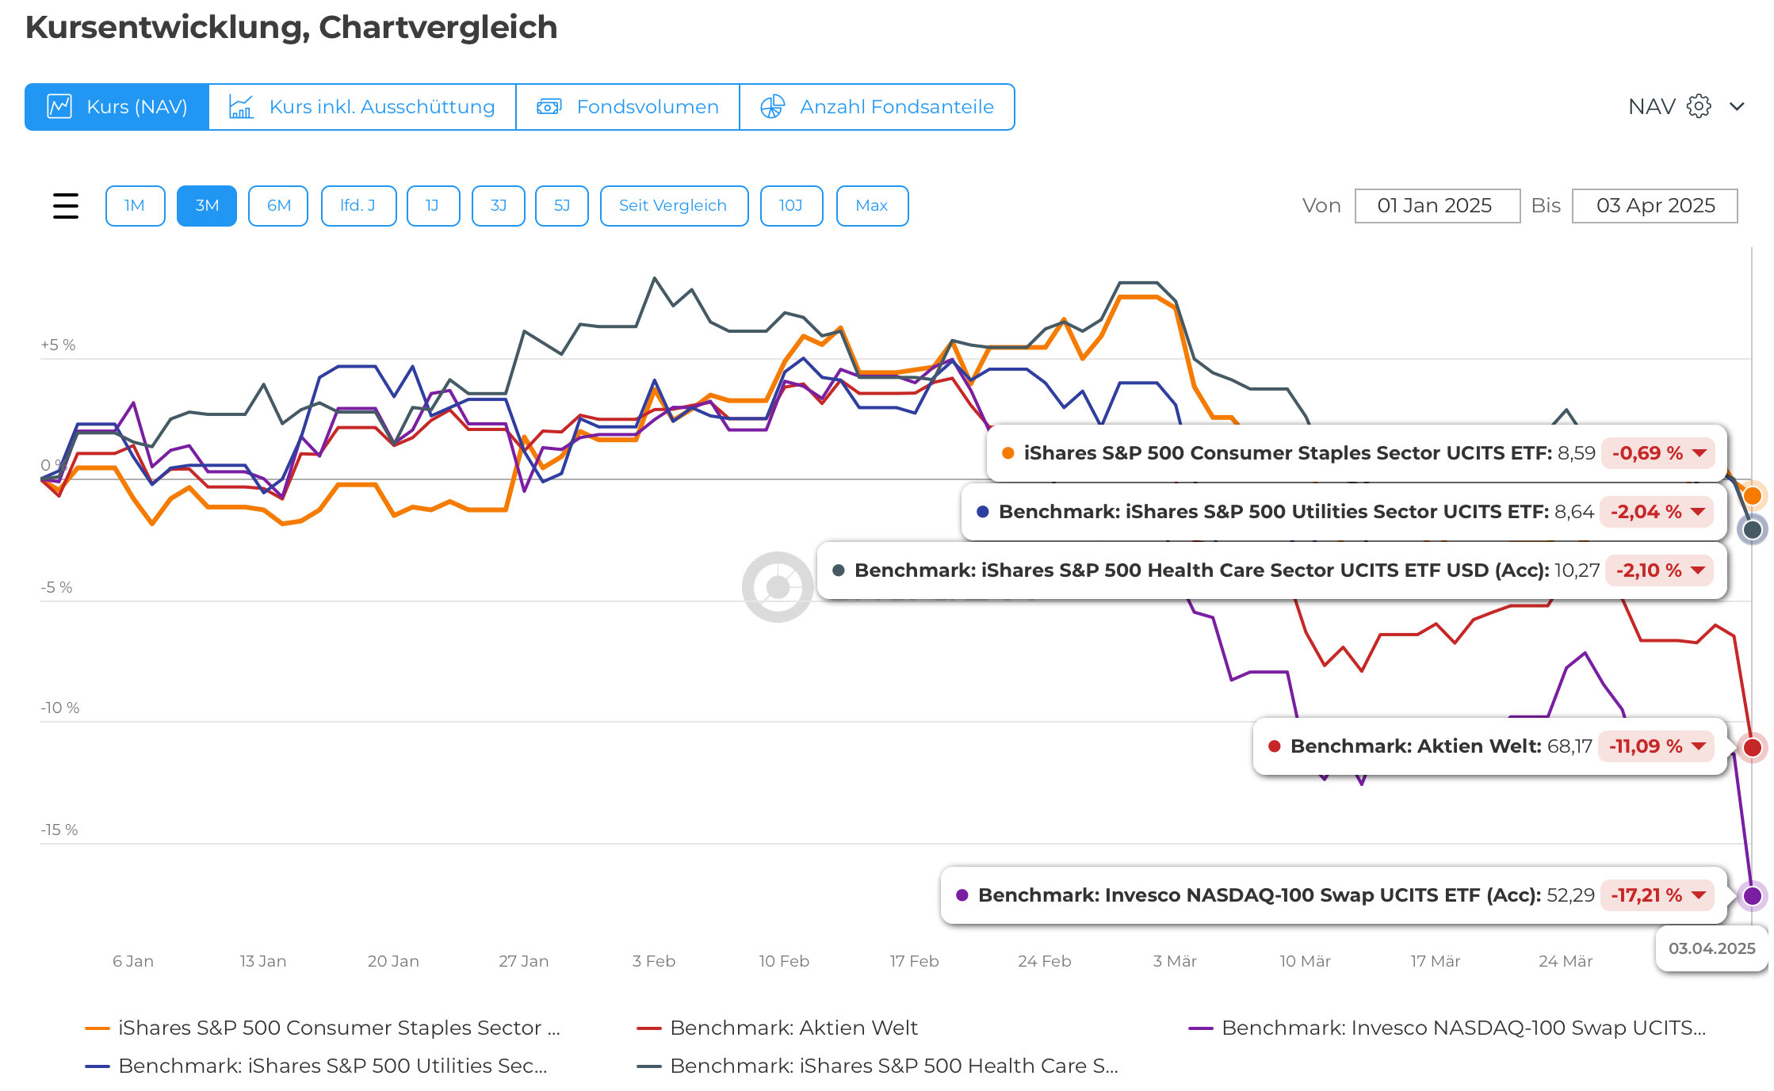Click the pie chart icon beside Anzahl Fondsanteile

(x=772, y=106)
